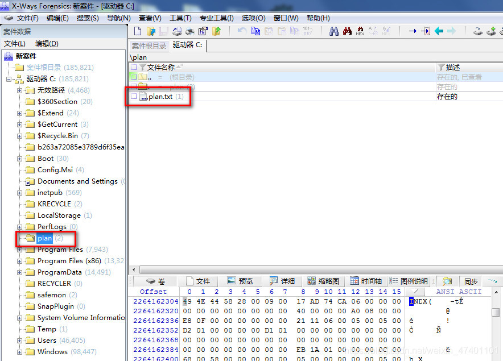
Task: Select plan.txt in the file list
Action: click(160, 96)
